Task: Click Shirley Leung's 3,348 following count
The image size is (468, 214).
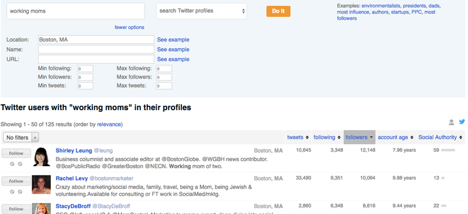Action: point(337,150)
